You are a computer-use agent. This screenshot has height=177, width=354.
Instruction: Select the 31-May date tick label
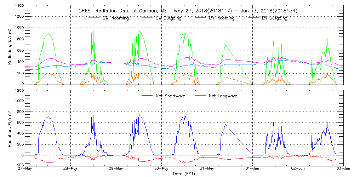207,169
